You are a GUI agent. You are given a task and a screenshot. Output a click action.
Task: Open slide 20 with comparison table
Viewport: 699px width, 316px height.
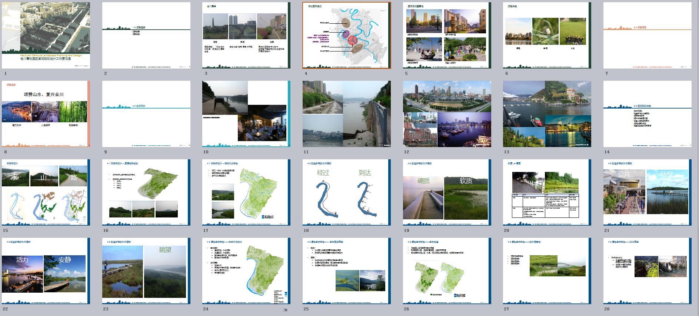pyautogui.click(x=547, y=192)
